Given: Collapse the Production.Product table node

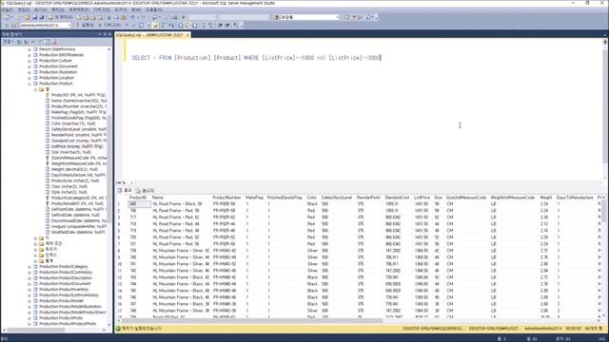Looking at the screenshot, I should [29, 84].
